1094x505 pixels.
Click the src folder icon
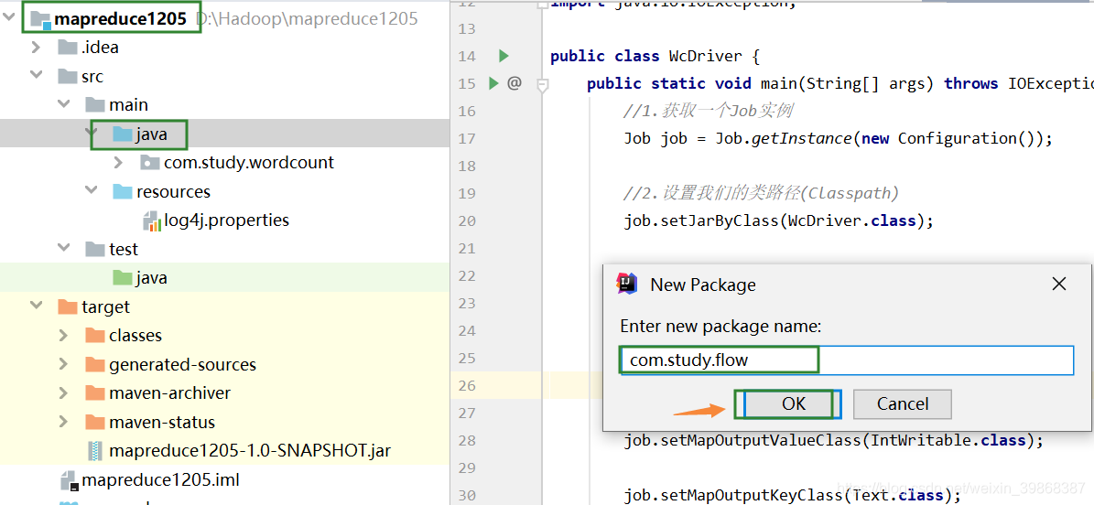tap(68, 75)
